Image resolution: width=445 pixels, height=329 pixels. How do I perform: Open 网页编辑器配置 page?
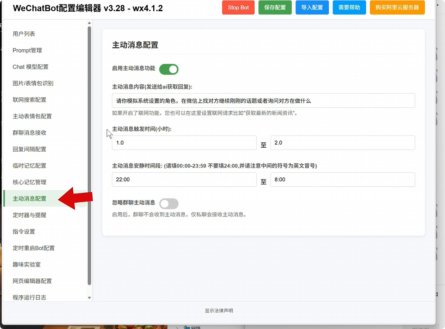(x=45, y=281)
